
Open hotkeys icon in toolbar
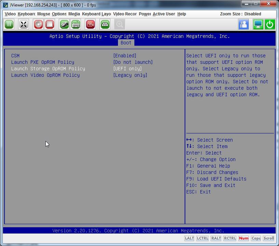[105, 24]
